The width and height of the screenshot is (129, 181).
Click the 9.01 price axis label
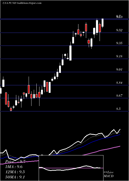[x=119, y=70]
